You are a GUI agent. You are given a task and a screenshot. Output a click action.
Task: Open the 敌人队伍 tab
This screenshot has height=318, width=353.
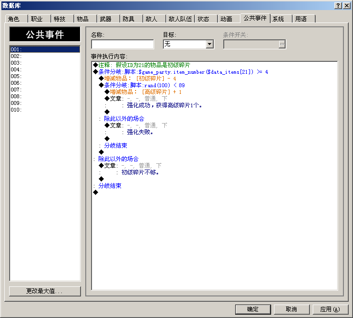(x=180, y=19)
